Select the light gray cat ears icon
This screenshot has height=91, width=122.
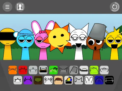click(x=79, y=80)
